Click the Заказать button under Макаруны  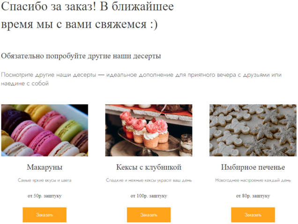point(45,215)
